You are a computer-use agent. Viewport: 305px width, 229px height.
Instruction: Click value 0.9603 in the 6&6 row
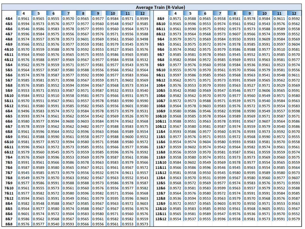tap(83, 121)
